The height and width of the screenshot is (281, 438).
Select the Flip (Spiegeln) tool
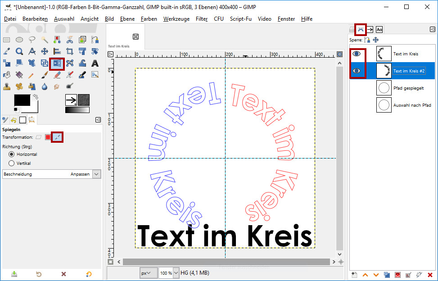pyautogui.click(x=57, y=63)
